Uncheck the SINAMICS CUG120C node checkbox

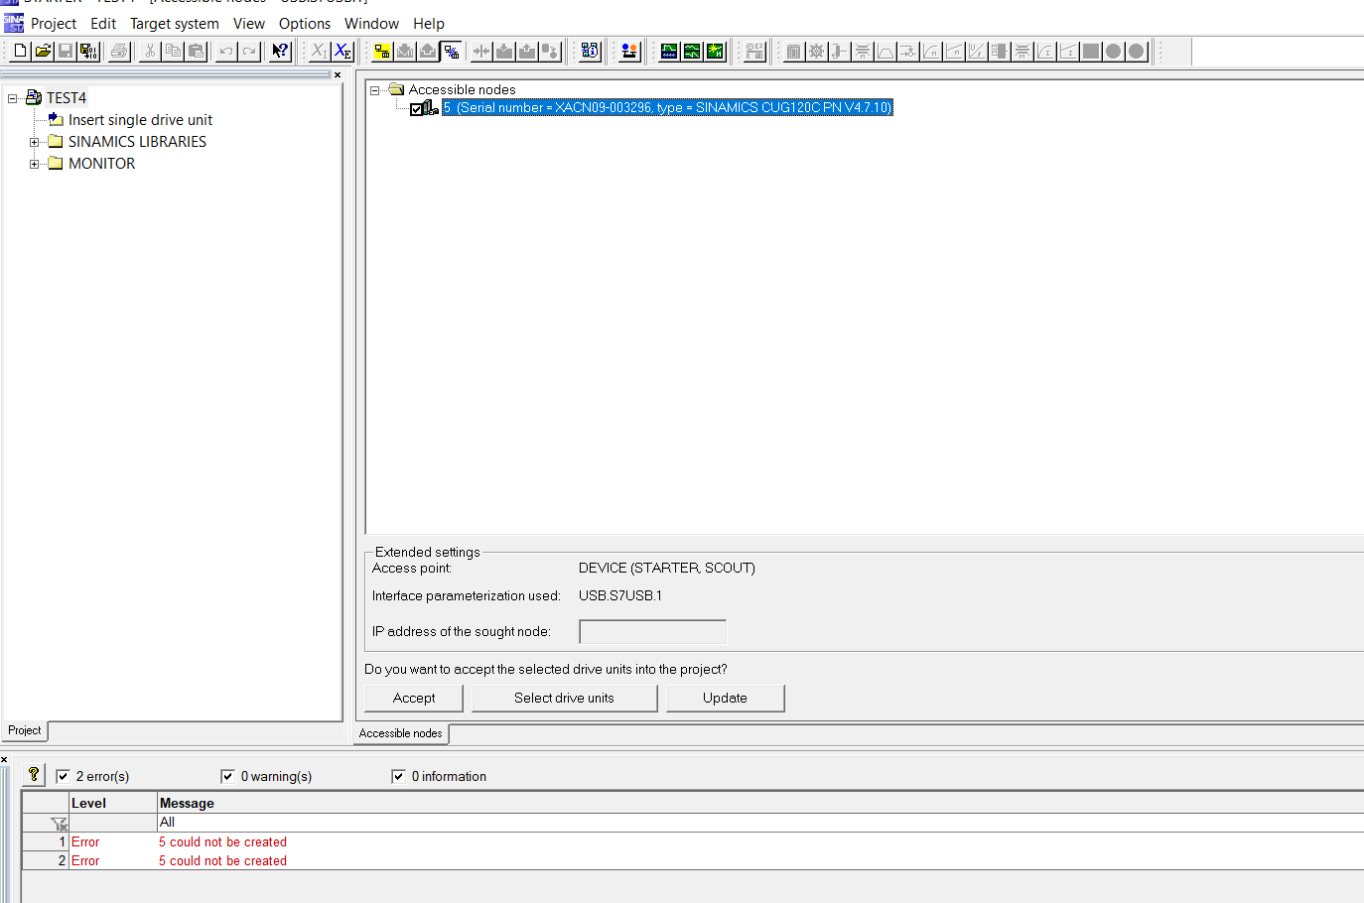click(417, 109)
